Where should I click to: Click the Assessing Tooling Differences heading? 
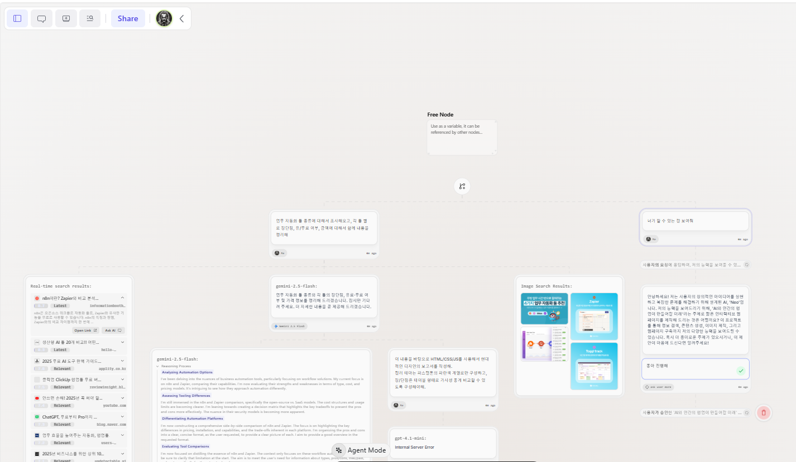(x=186, y=395)
